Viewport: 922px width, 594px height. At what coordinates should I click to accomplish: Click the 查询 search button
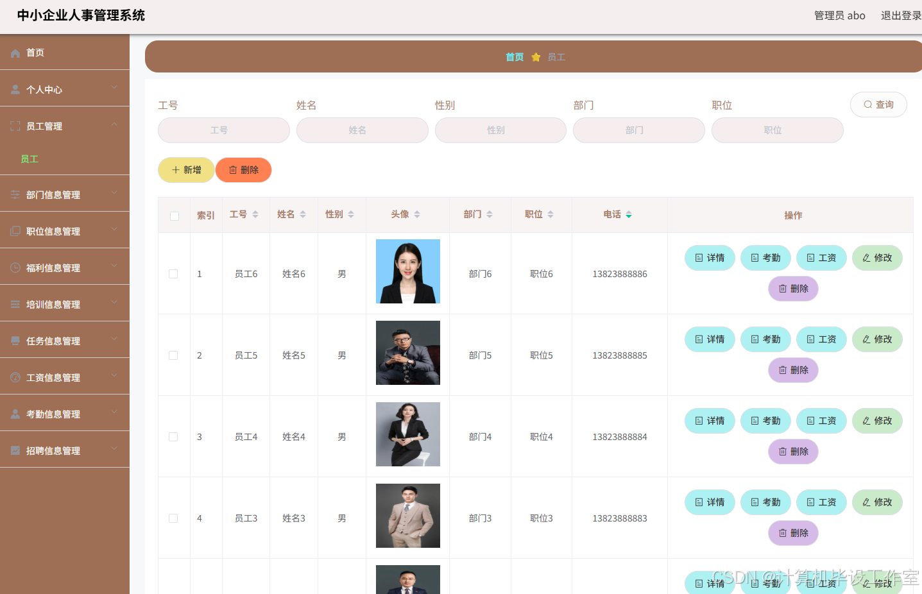(878, 105)
